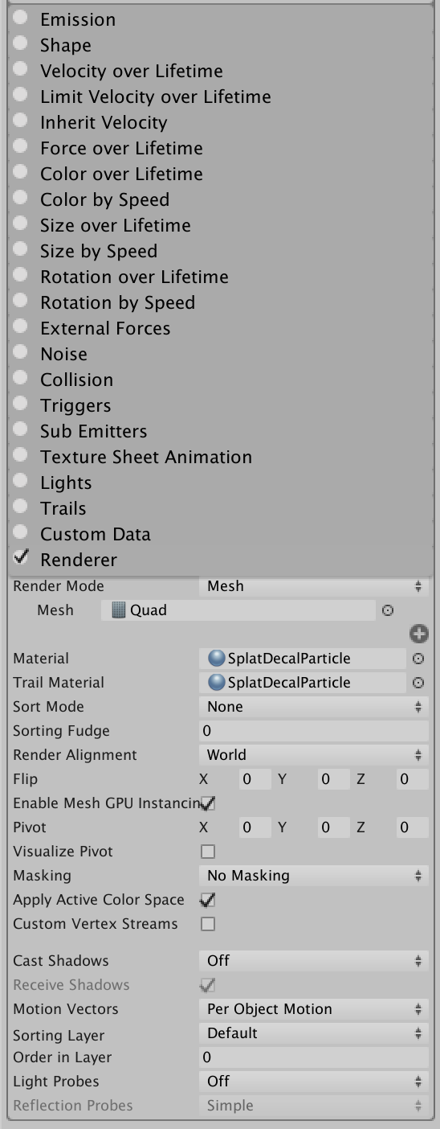Check the Visualize Pivot checkbox

click(x=208, y=852)
